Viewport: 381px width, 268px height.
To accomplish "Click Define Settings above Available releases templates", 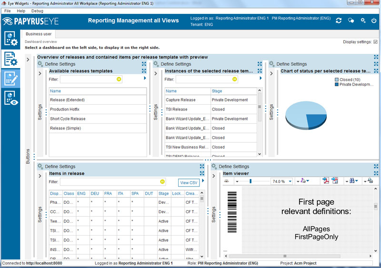I will pyautogui.click(x=60, y=64).
